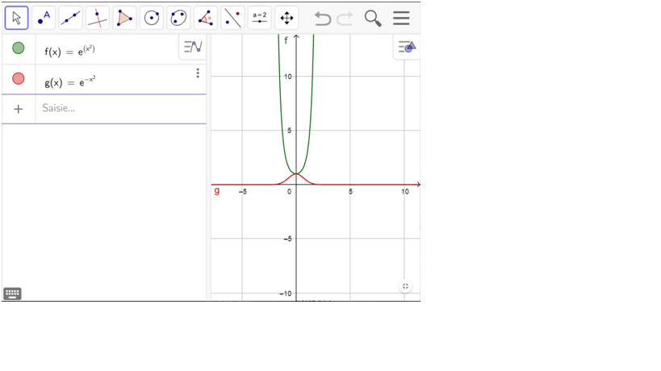Select the Move Graphics View tool
The image size is (661, 371).
point(287,18)
